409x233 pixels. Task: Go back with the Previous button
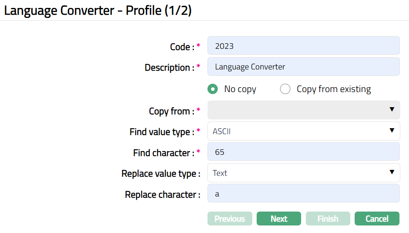pyautogui.click(x=230, y=219)
